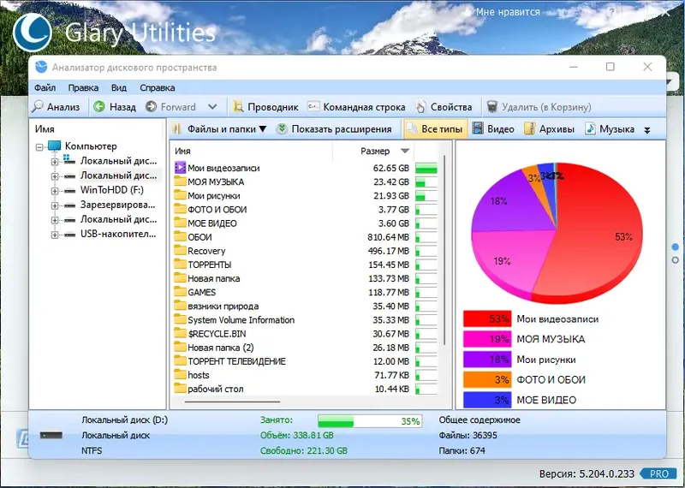Click the Показать расширения icon
The width and height of the screenshot is (685, 488).
pos(283,129)
